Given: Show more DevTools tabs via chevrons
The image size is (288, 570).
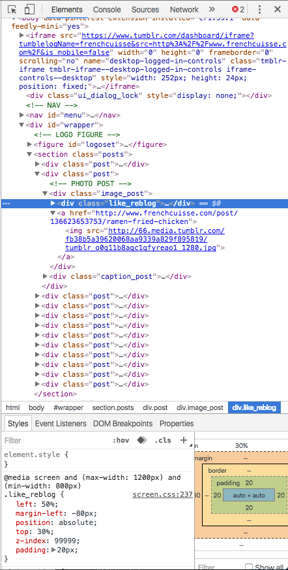Looking at the screenshot, I should [x=212, y=9].
